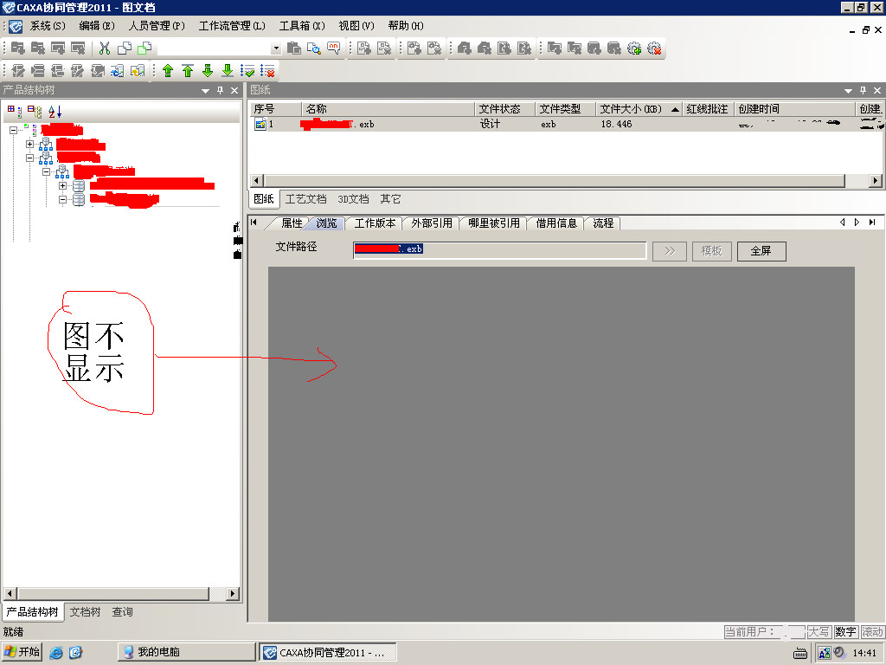
Task: Click the document icon with blue arrows
Action: click(x=117, y=71)
